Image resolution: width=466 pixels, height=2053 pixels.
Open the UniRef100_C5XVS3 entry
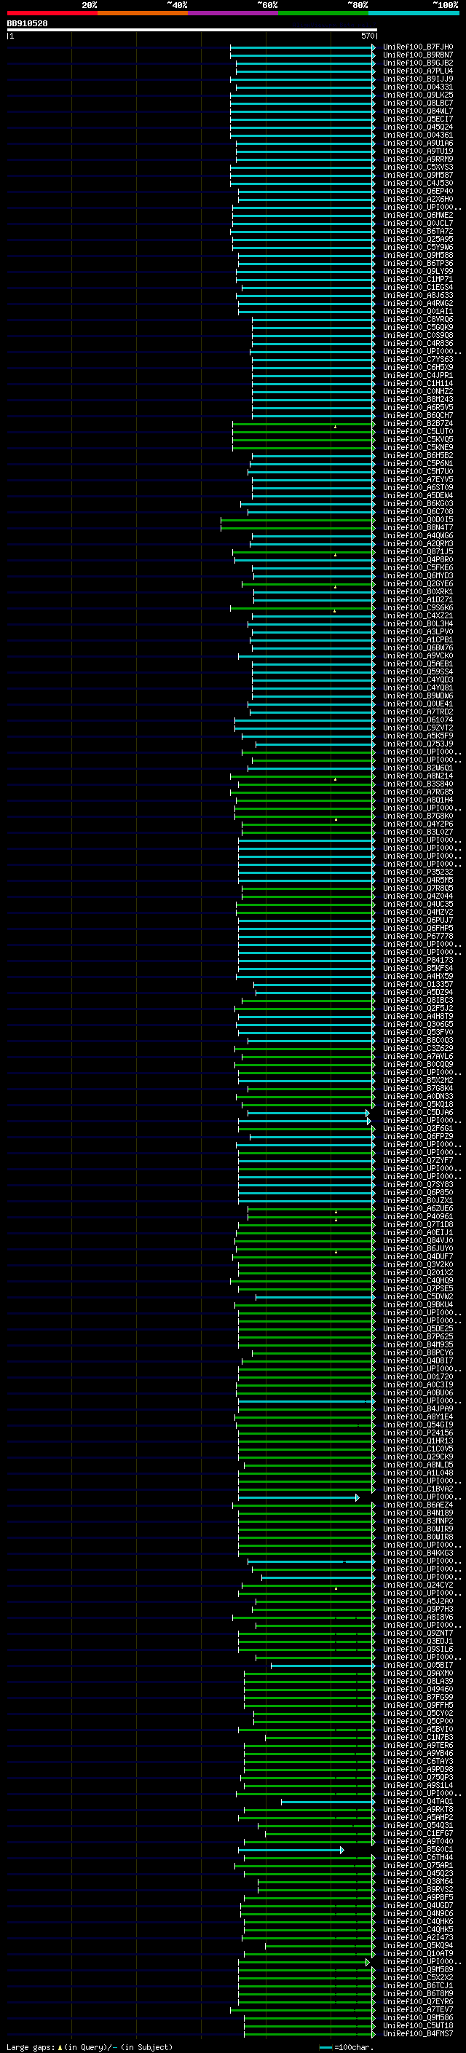coord(417,168)
